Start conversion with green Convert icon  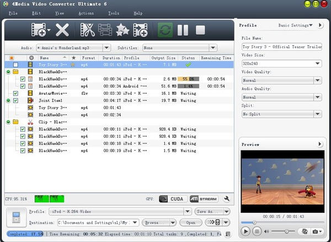click(x=164, y=30)
